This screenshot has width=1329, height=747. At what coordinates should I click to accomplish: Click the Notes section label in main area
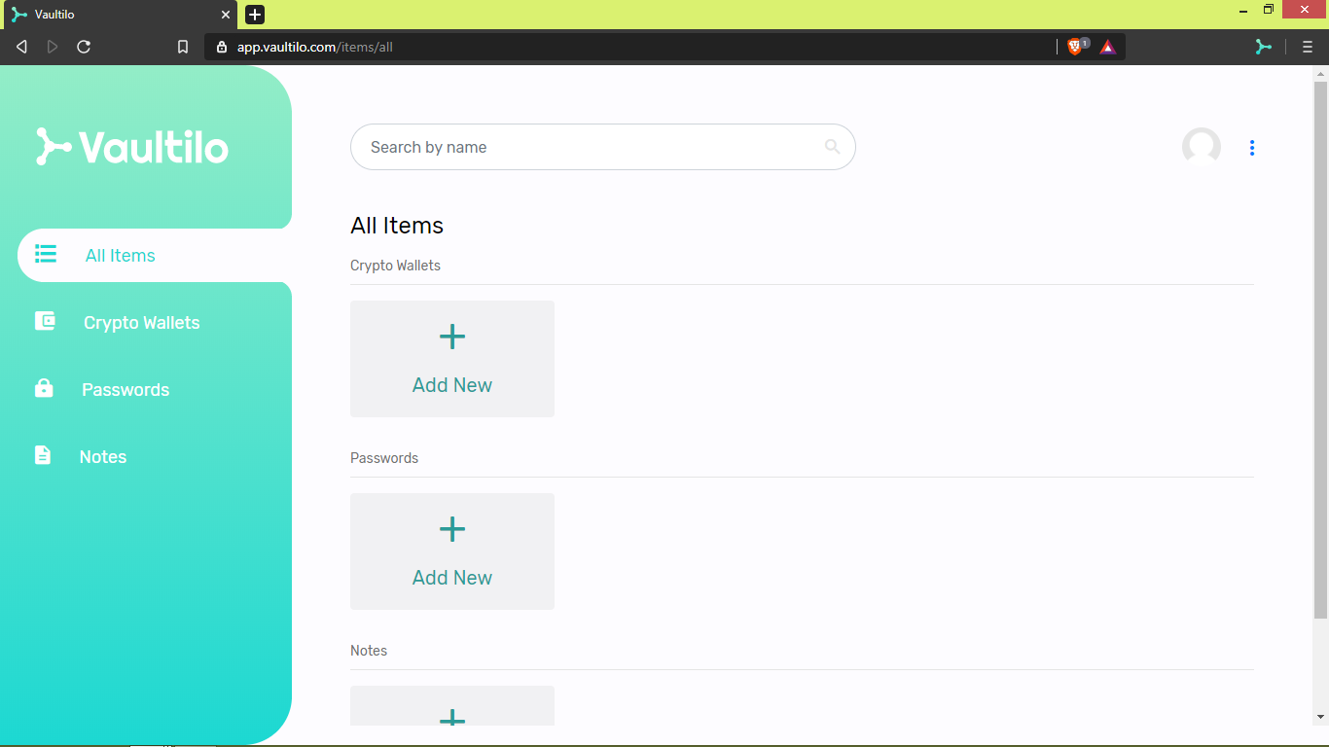(x=369, y=651)
